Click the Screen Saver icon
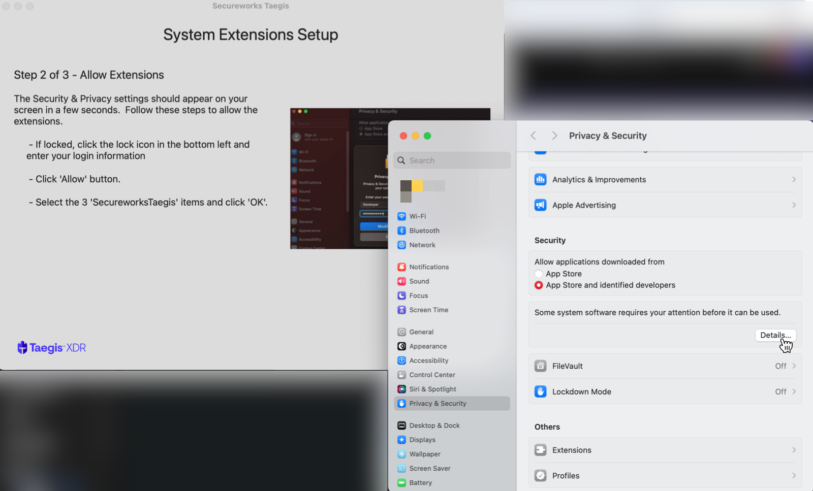The image size is (813, 491). coord(401,468)
